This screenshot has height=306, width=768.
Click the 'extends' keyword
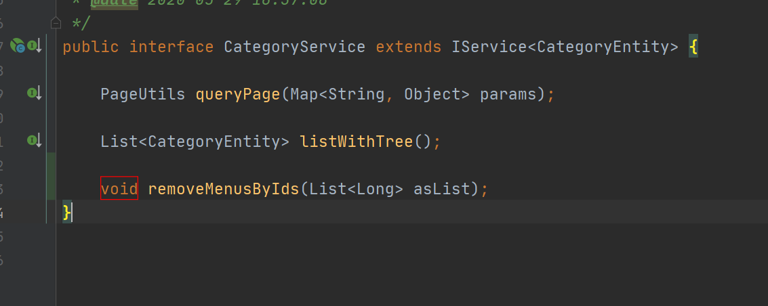click(x=409, y=47)
